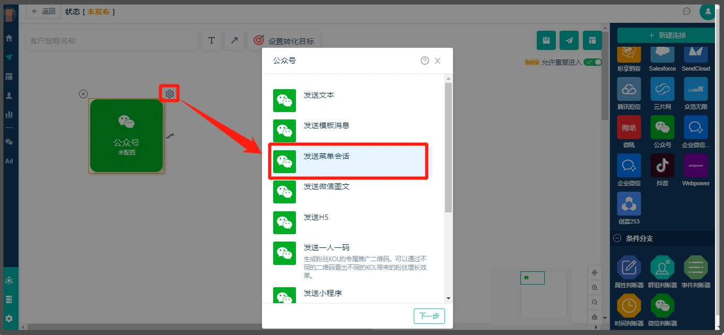This screenshot has width=724, height=335.
Task: Select the 事件判断器 condition
Action: (x=696, y=272)
